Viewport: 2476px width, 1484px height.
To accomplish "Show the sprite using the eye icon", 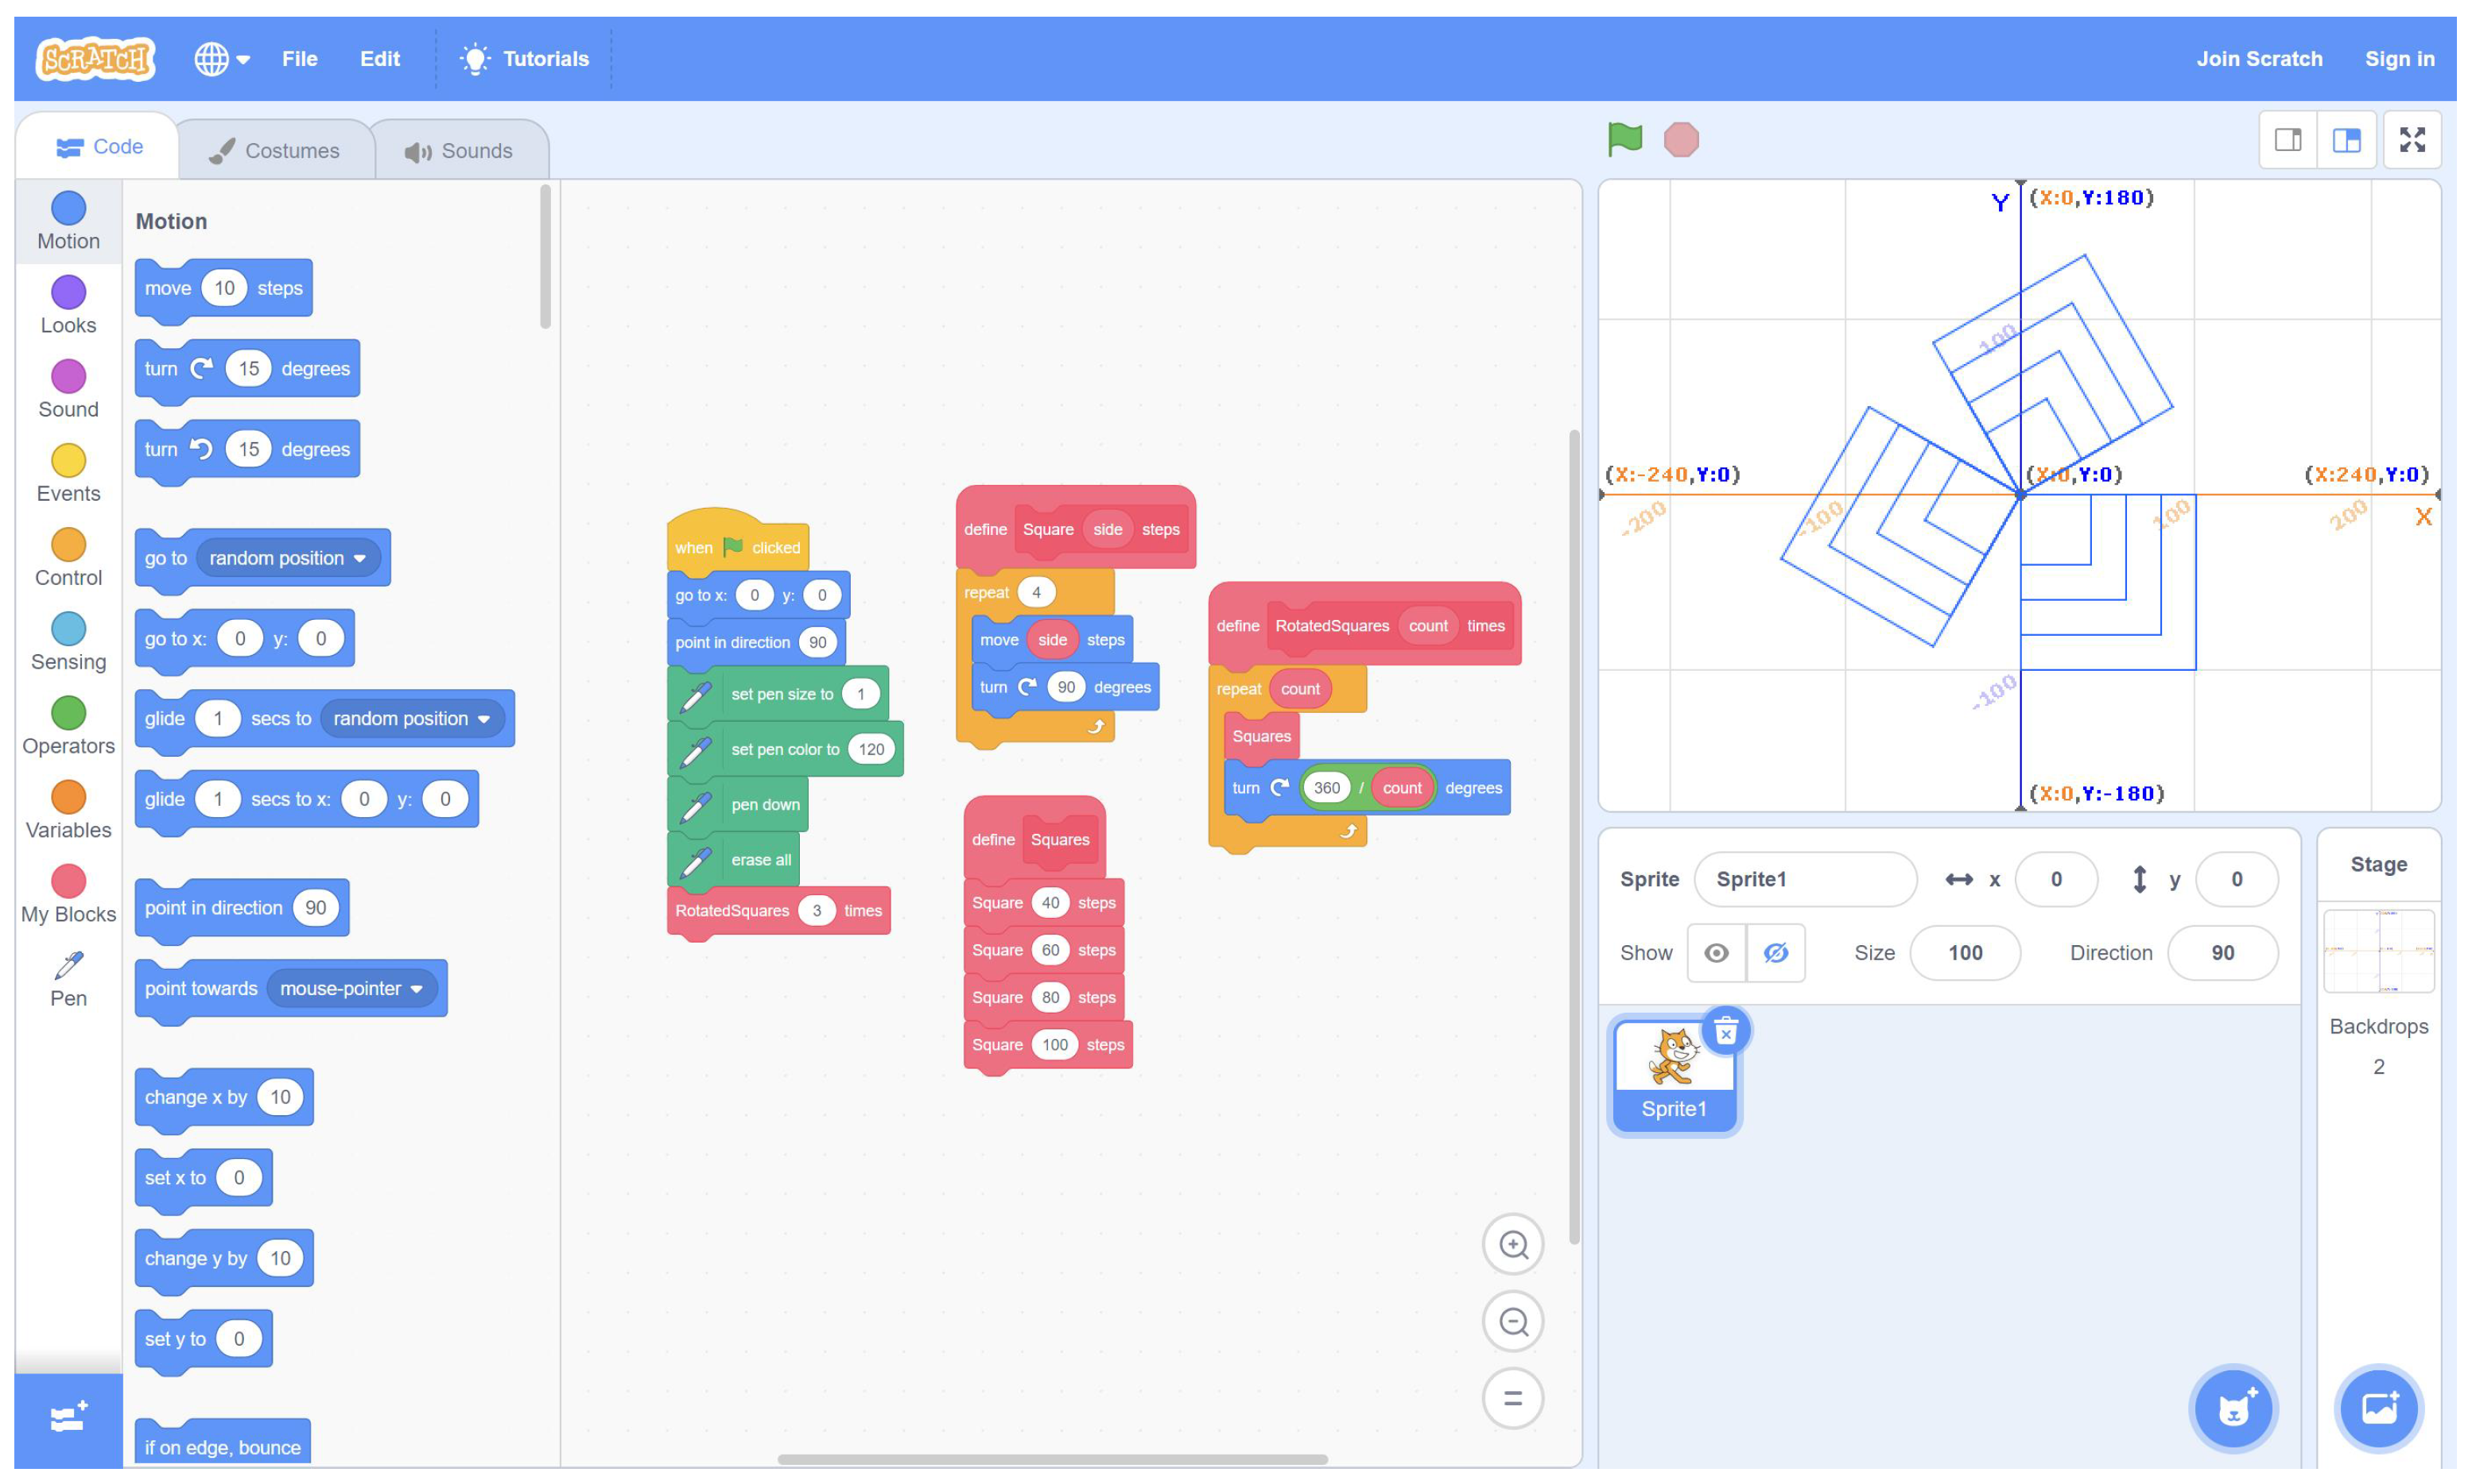I will pos(1716,953).
